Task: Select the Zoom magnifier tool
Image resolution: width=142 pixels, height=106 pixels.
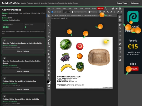Action: (x=49, y=78)
